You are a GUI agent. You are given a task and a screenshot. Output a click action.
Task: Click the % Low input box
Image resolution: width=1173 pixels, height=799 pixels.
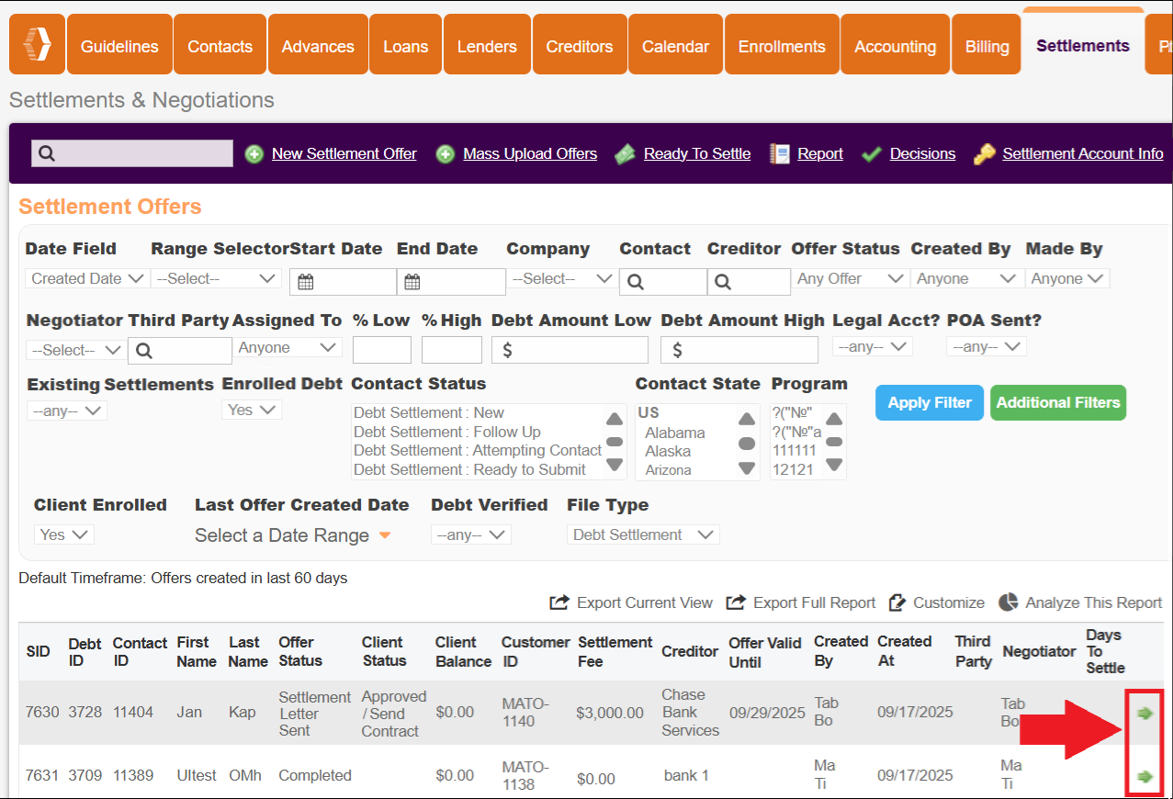tap(382, 350)
